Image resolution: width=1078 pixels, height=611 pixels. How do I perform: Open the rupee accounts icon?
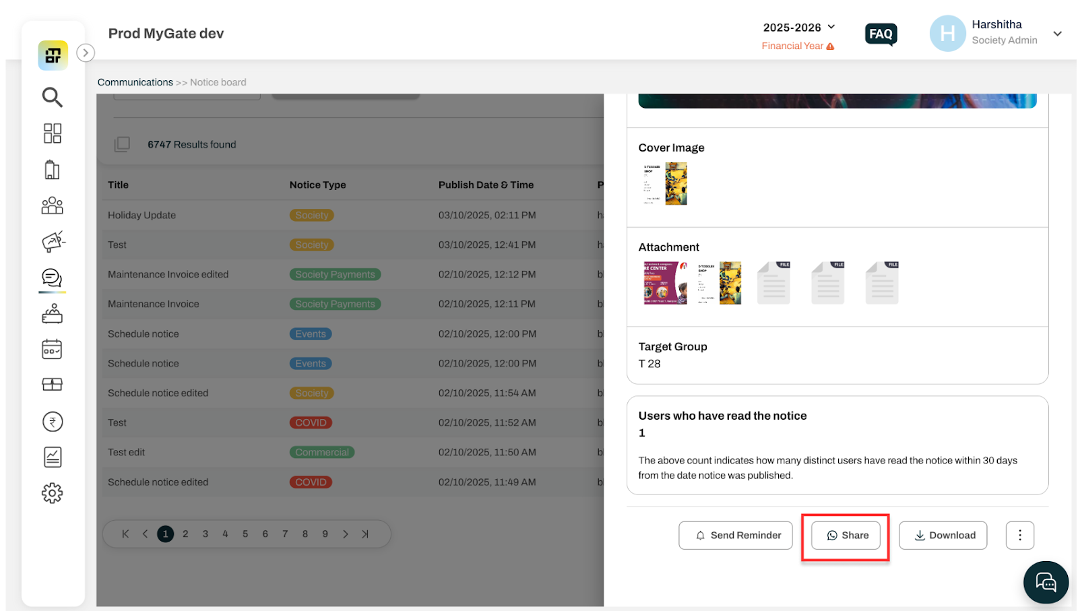pos(53,422)
